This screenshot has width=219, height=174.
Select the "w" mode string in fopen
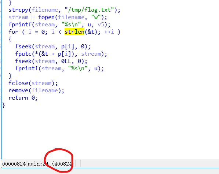(x=96, y=17)
